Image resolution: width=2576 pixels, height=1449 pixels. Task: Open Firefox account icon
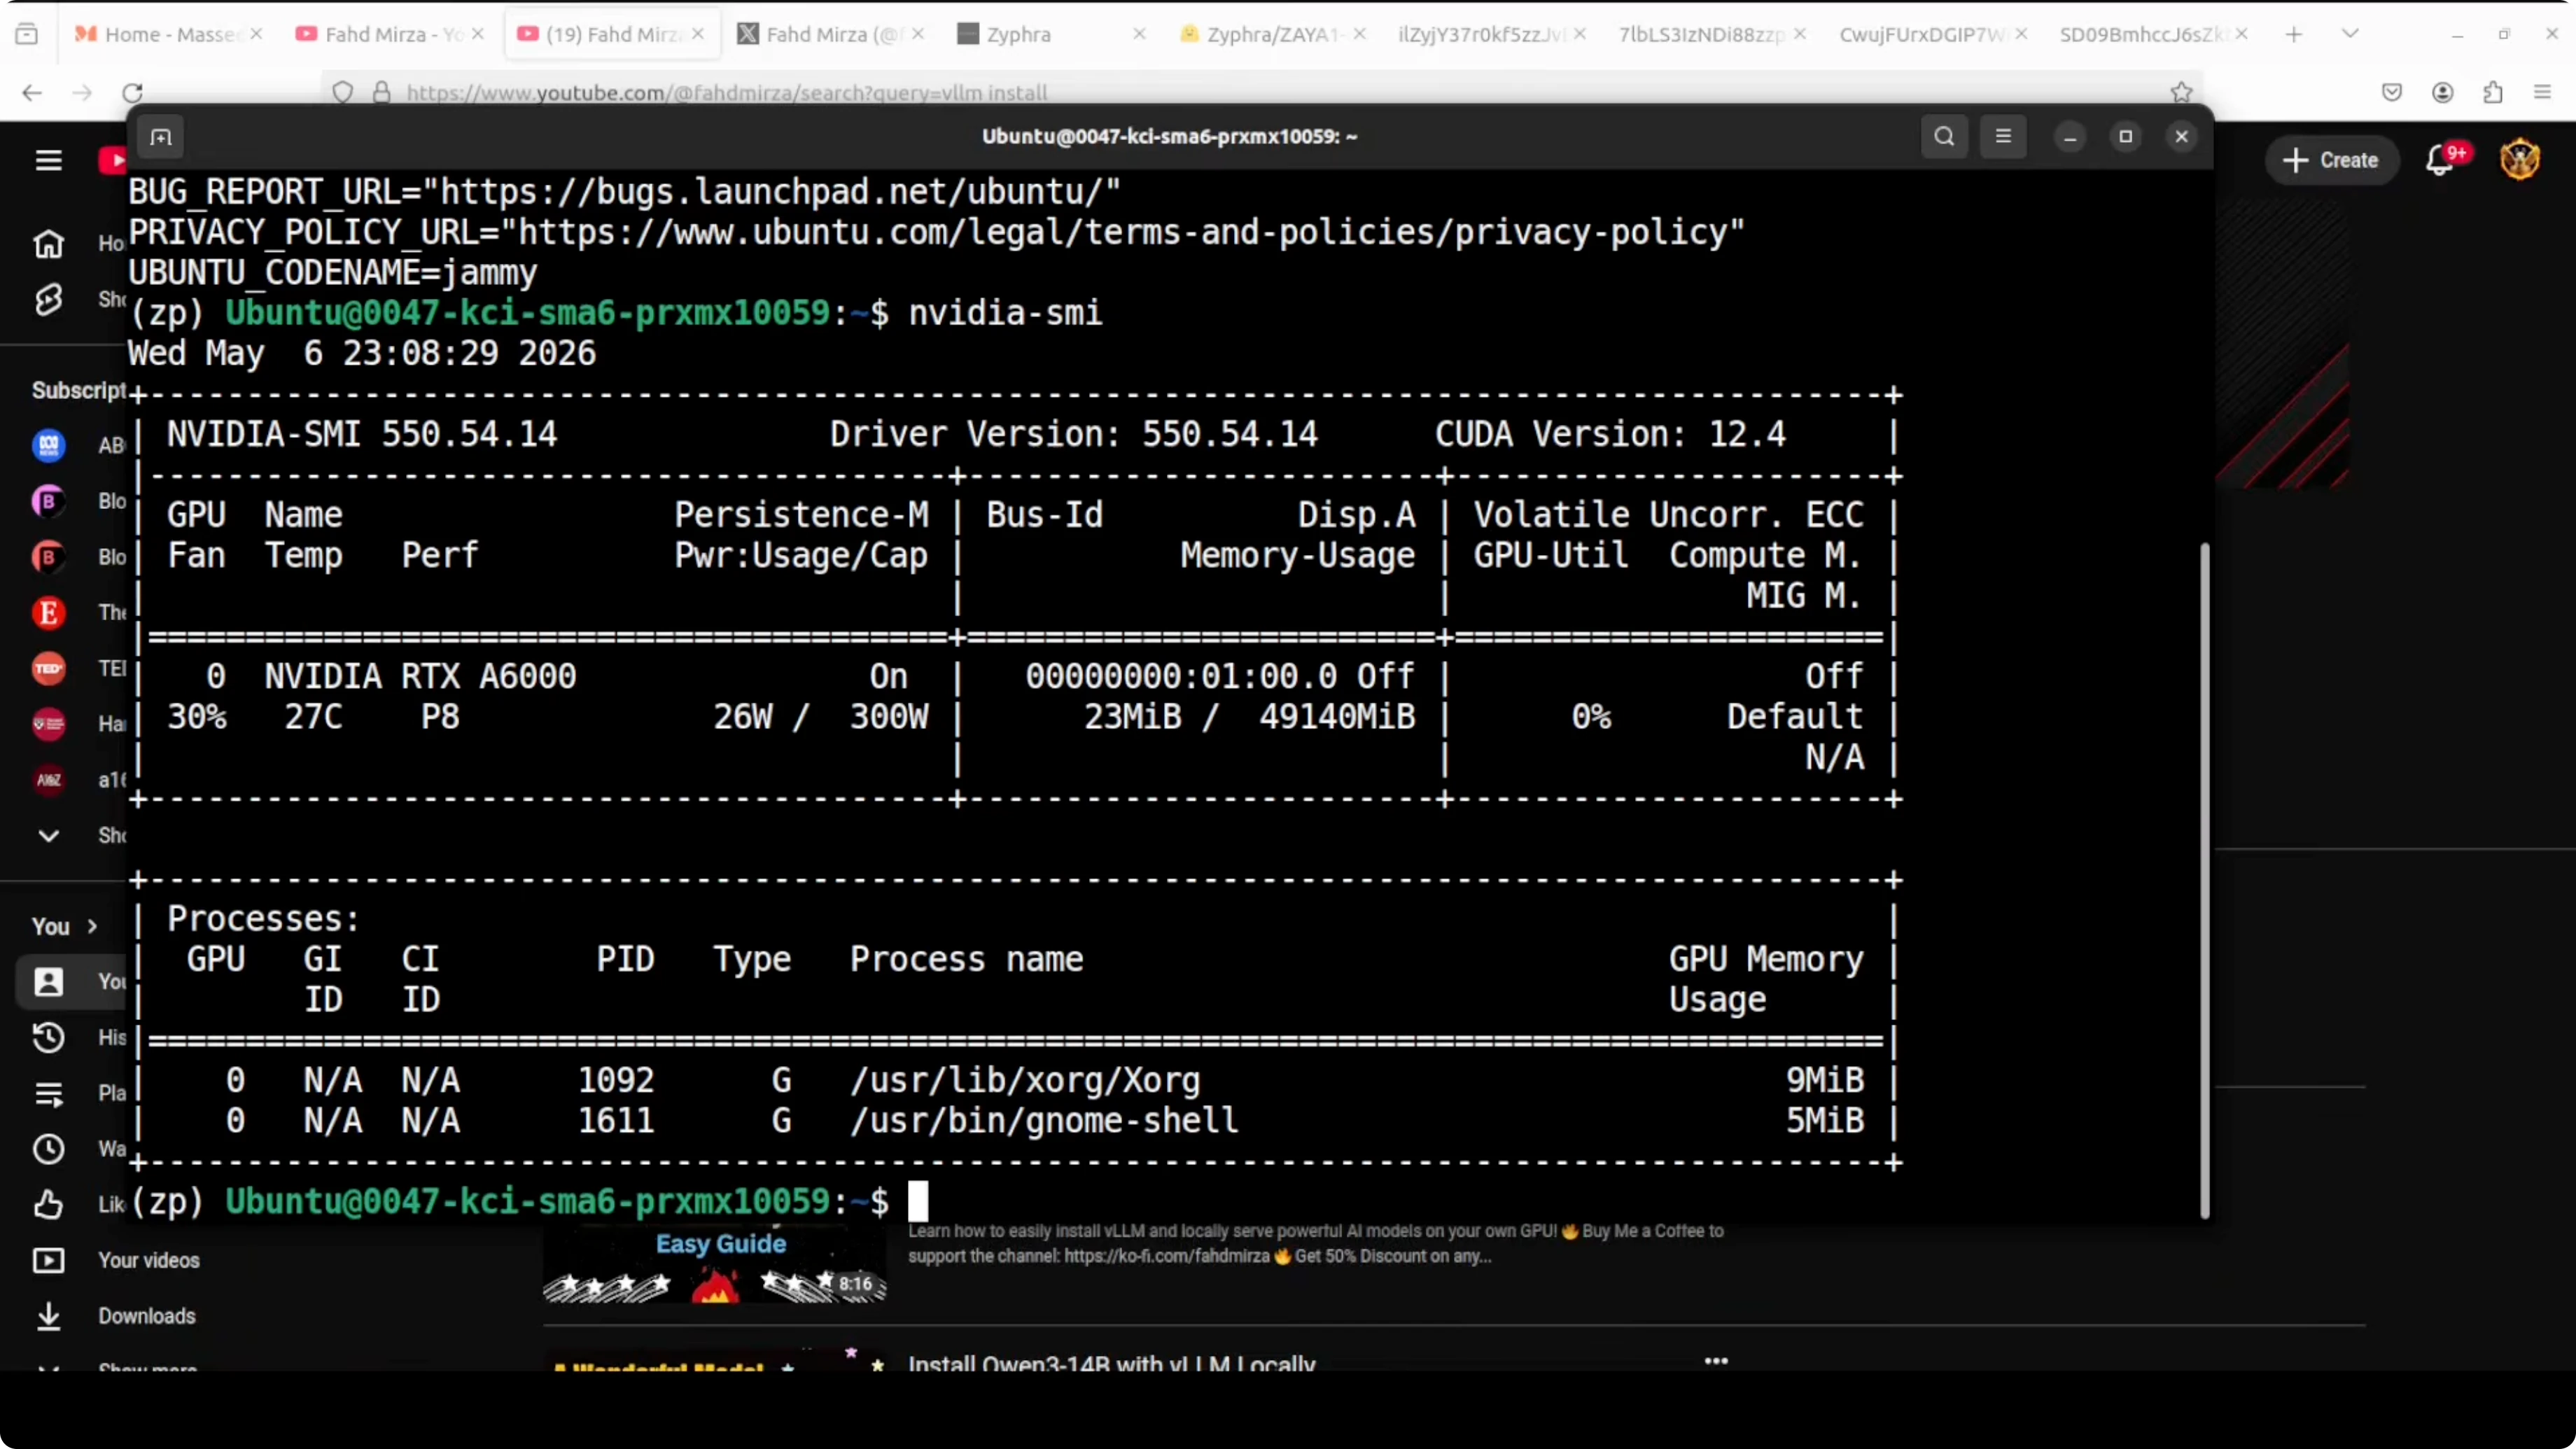tap(2443, 93)
